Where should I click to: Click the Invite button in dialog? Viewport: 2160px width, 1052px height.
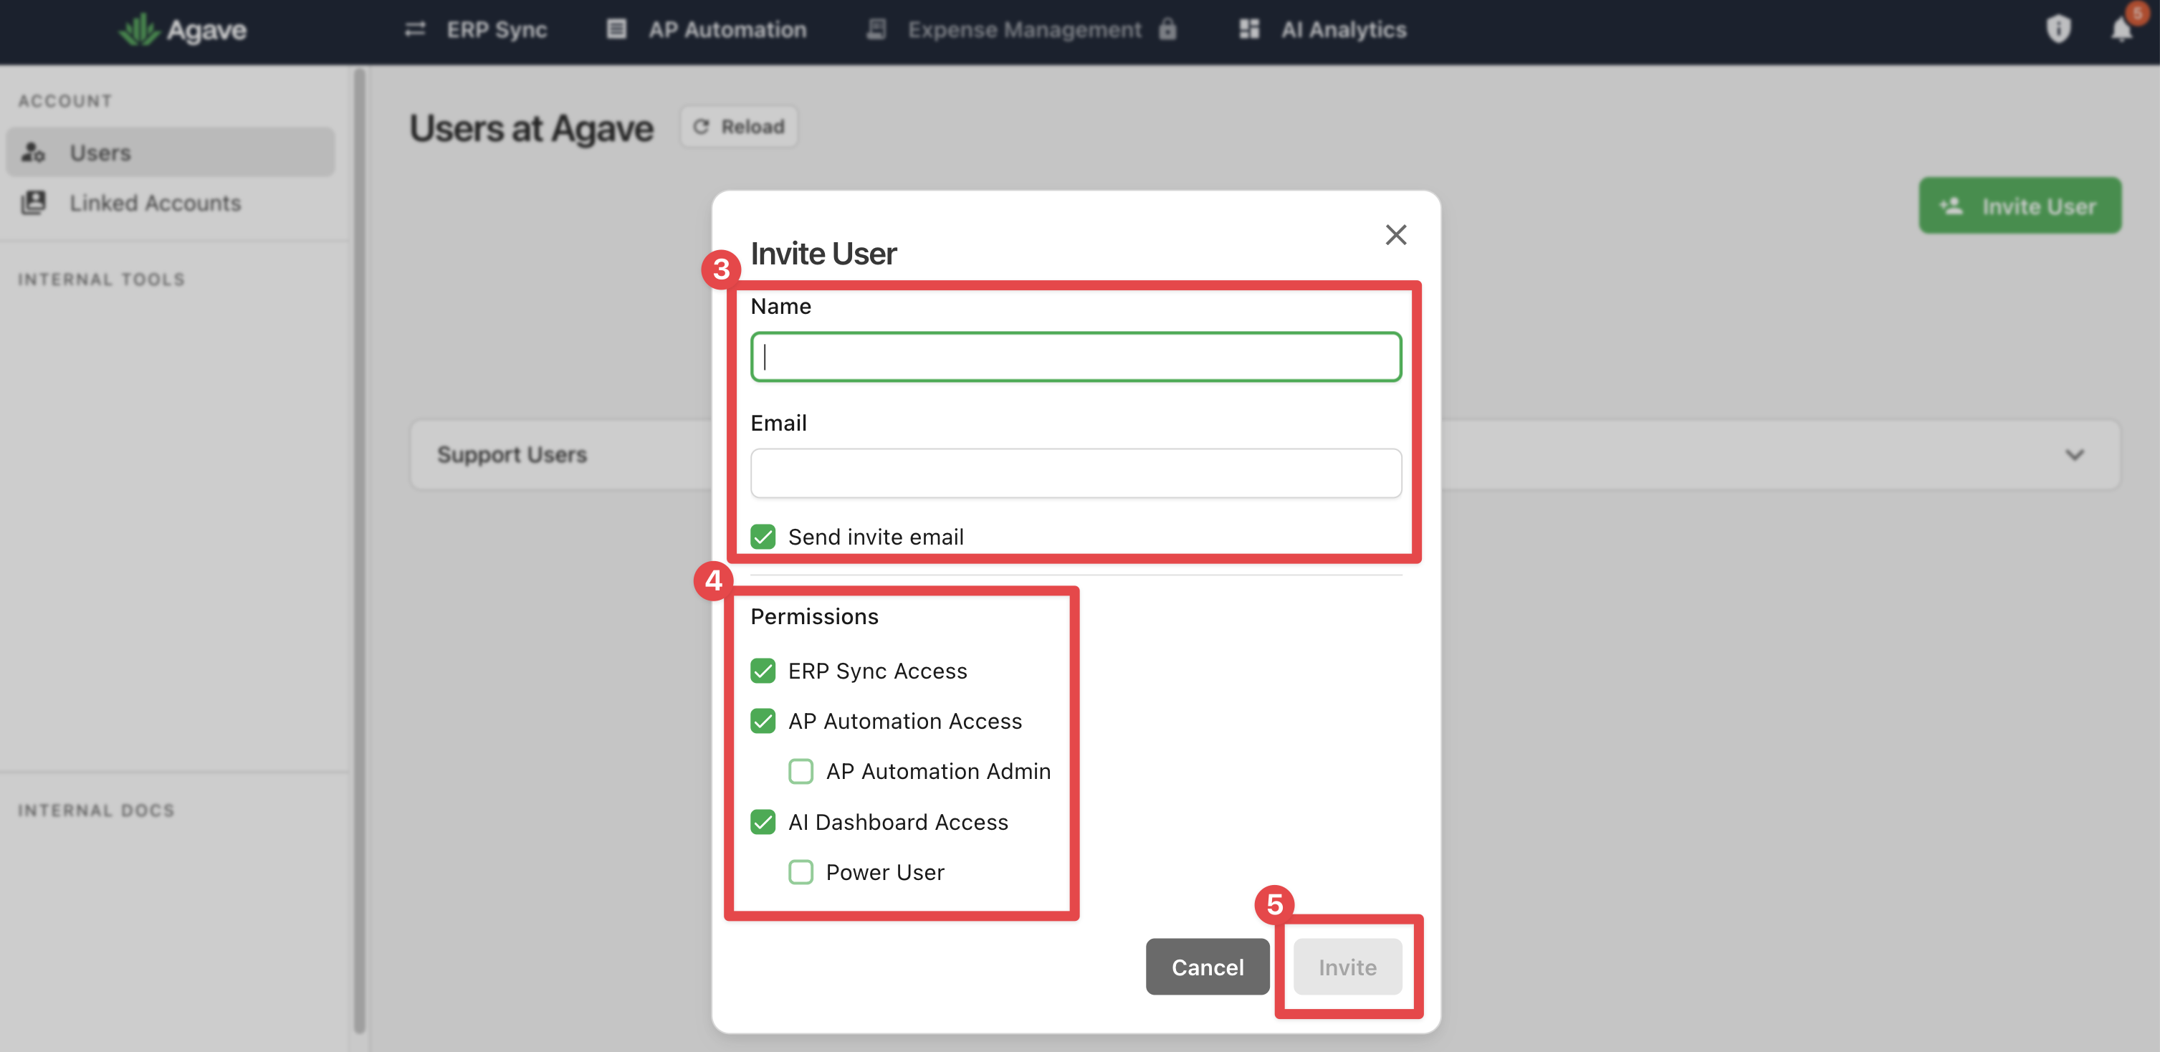(x=1347, y=967)
